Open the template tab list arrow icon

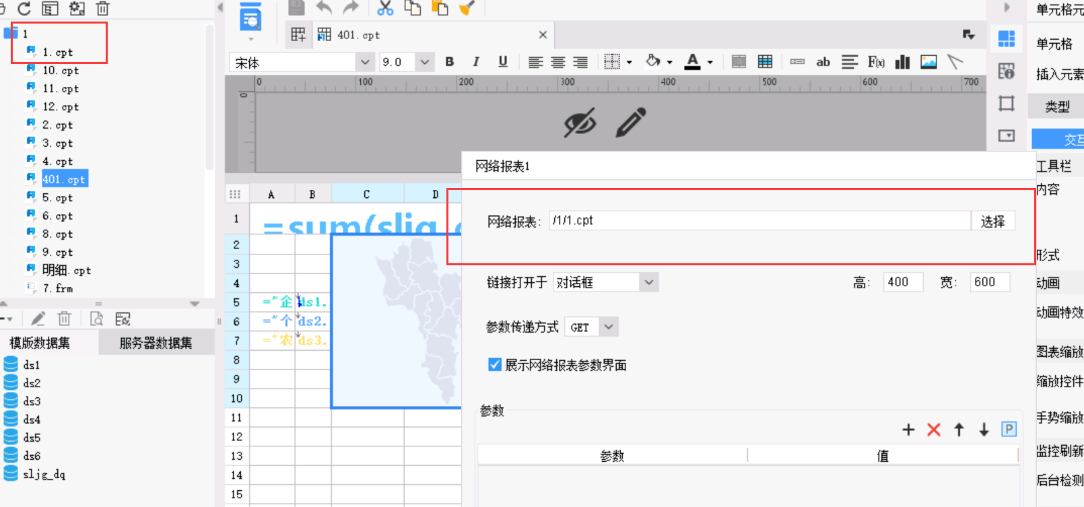coord(968,35)
